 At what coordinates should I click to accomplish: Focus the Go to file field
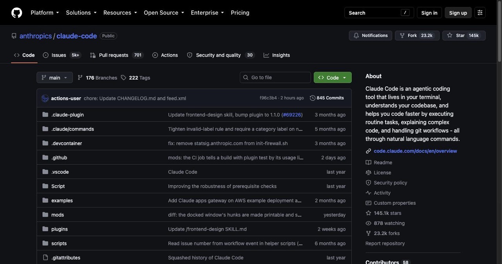(275, 78)
